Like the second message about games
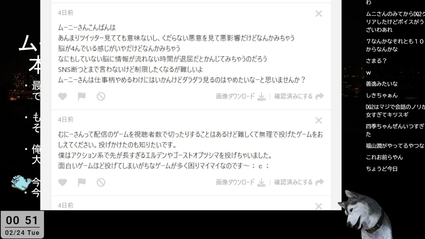 pos(62,182)
